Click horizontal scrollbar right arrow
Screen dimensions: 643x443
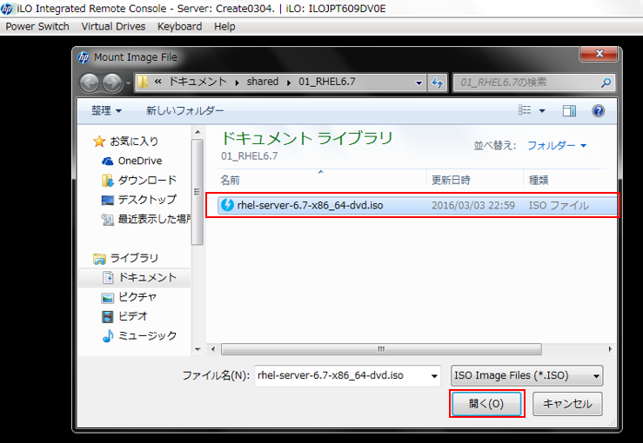(610, 349)
